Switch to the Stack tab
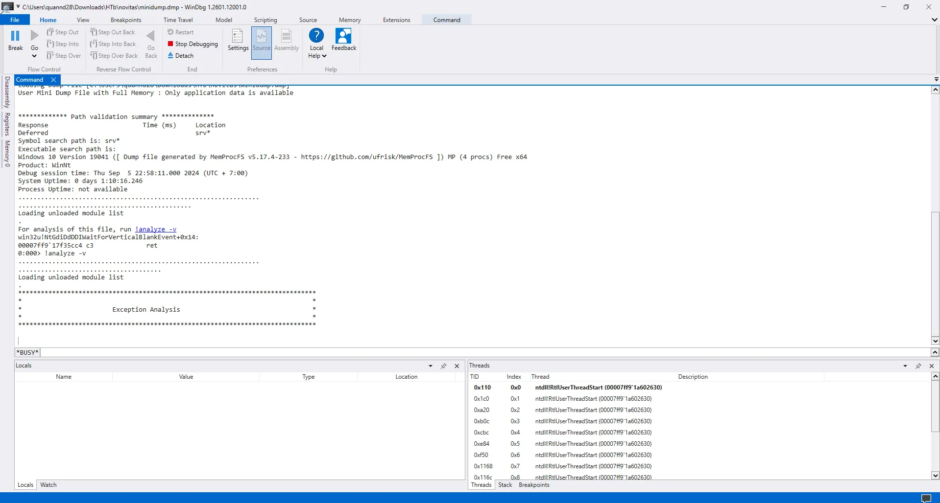Image resolution: width=940 pixels, height=503 pixels. point(505,485)
